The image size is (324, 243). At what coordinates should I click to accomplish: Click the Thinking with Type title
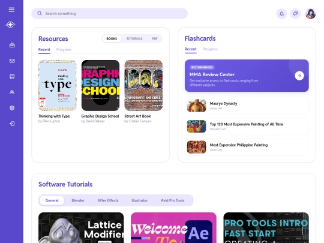54,116
